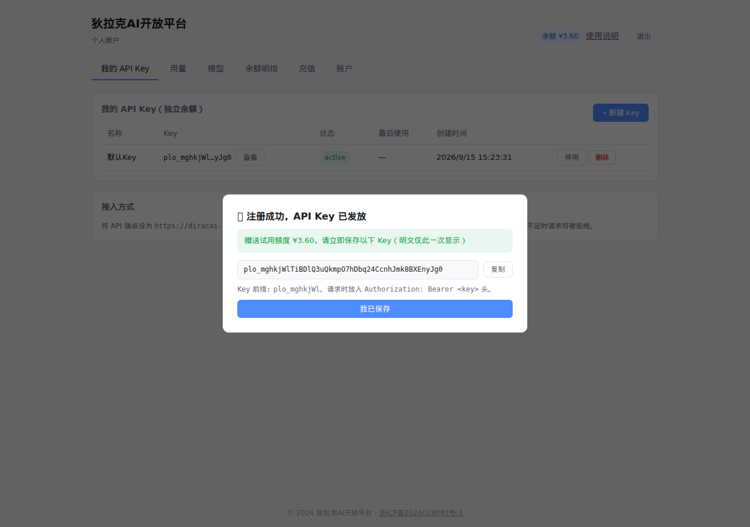This screenshot has width=750, height=527.
Task: Open the 浙ICP备2026029081号-1 footer link
Action: click(421, 513)
